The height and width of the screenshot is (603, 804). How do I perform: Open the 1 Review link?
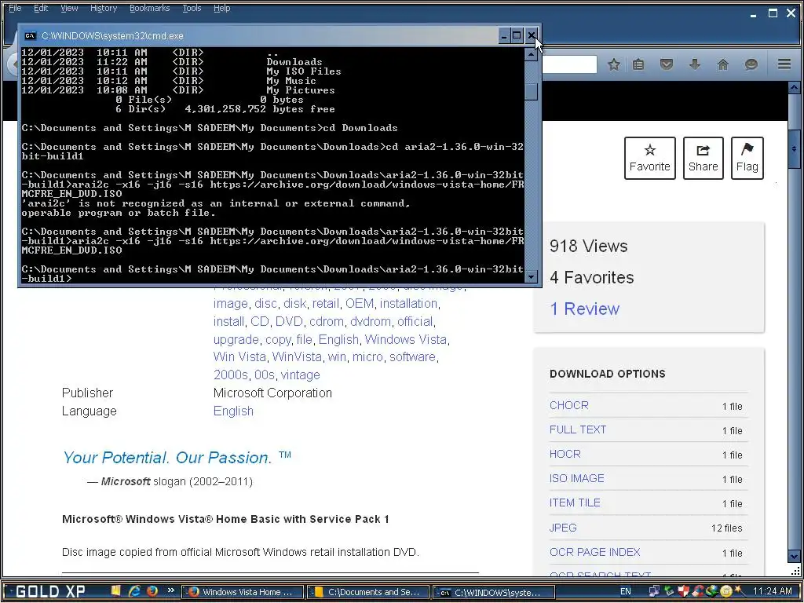(584, 309)
